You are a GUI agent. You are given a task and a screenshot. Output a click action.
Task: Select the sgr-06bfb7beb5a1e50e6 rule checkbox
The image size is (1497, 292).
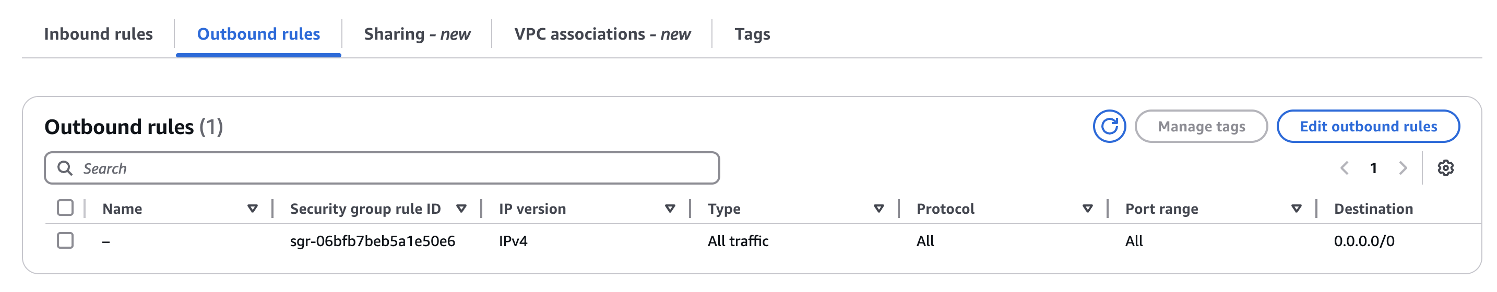[65, 240]
